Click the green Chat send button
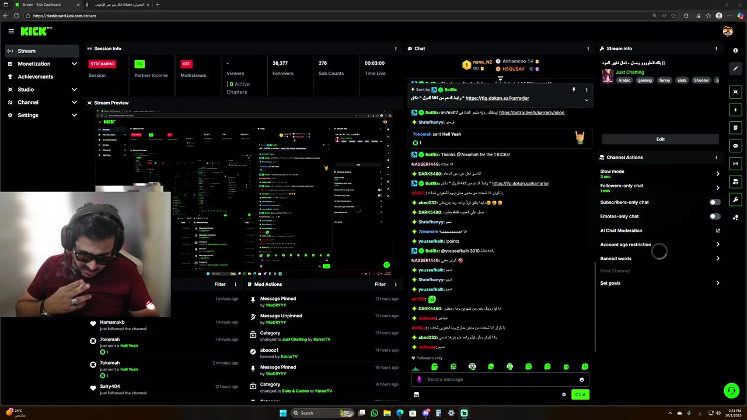The width and height of the screenshot is (747, 420). pos(580,395)
